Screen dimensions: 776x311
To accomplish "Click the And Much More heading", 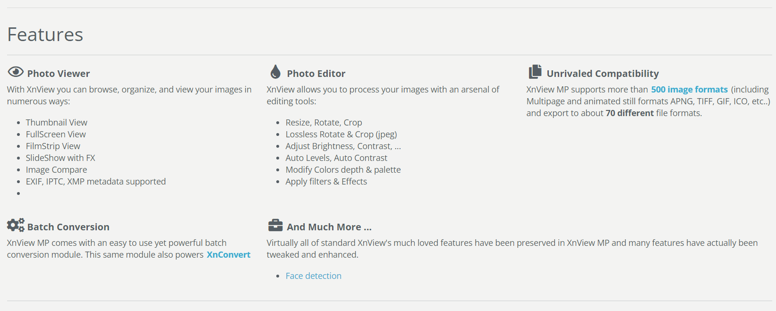I will pos(329,227).
